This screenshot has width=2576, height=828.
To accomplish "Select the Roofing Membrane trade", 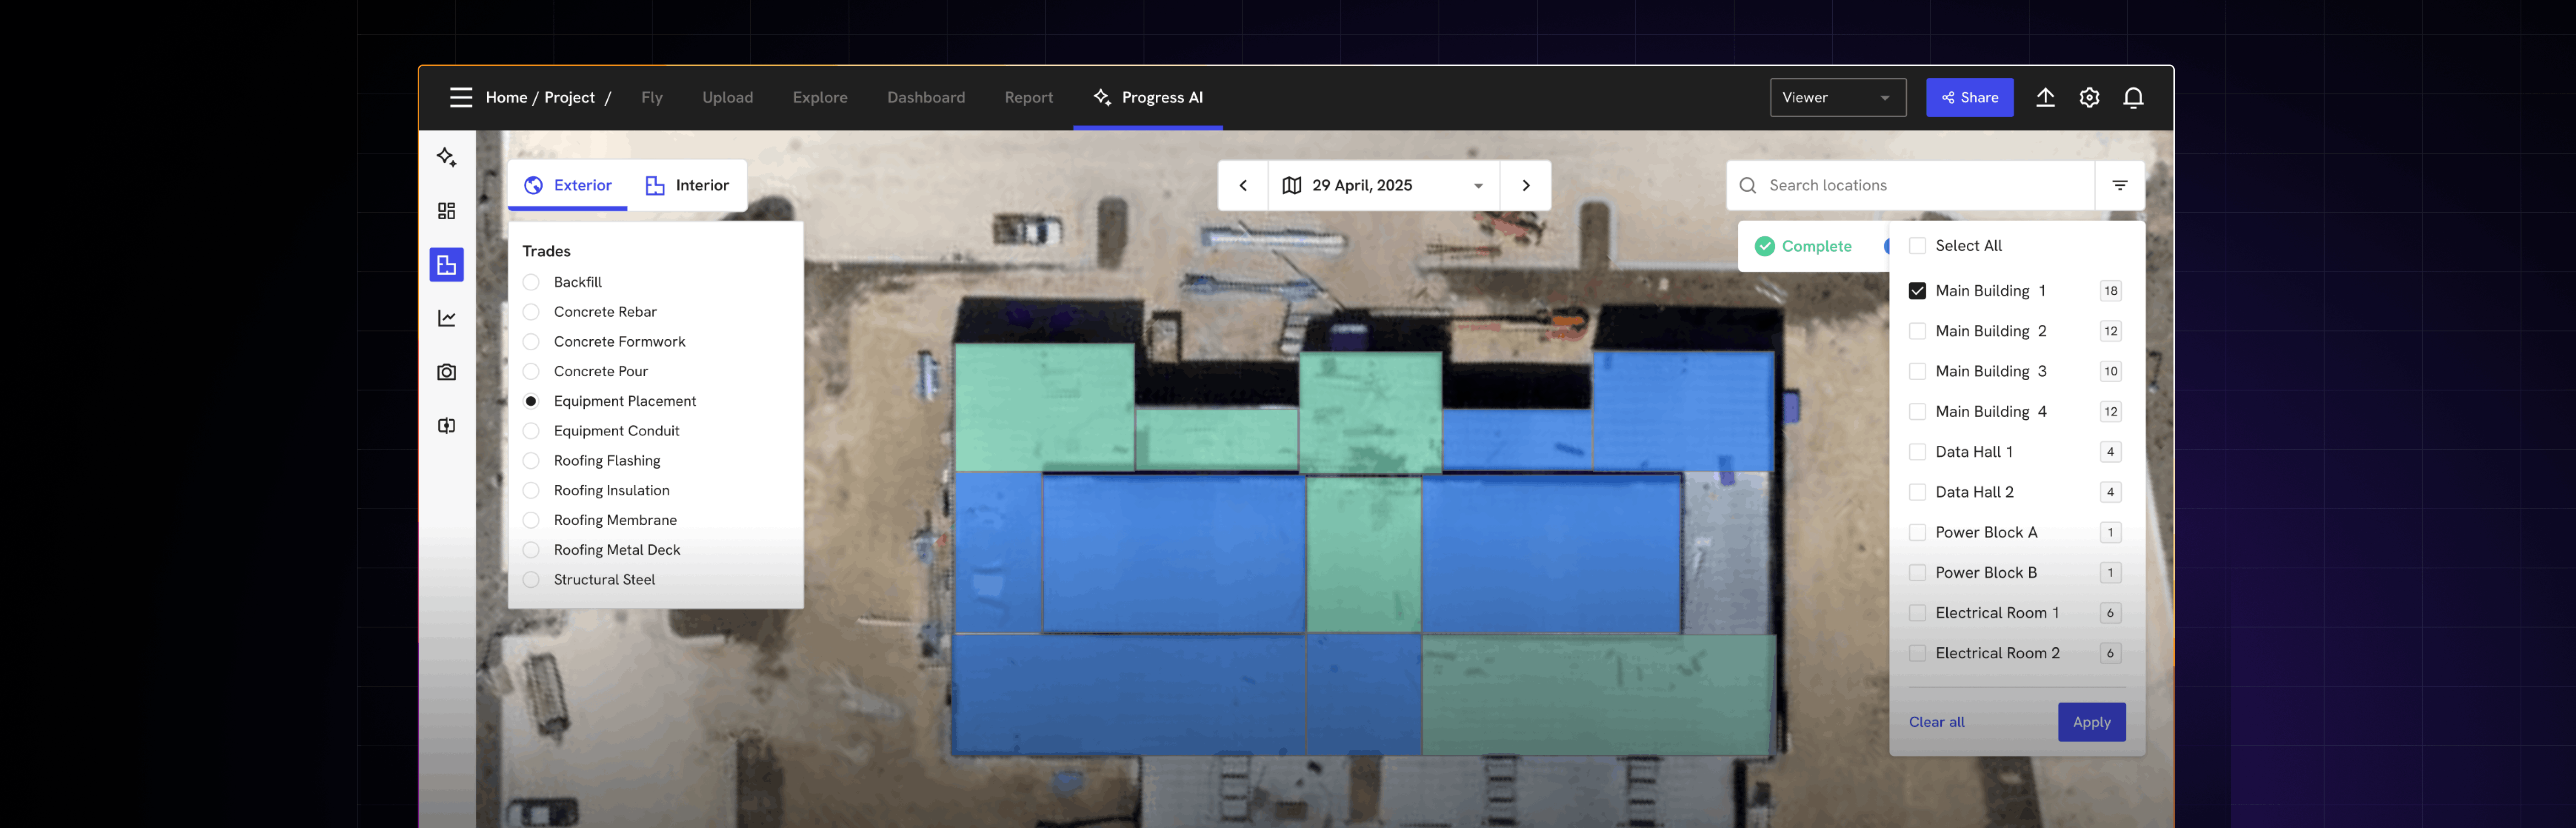I will click(531, 520).
